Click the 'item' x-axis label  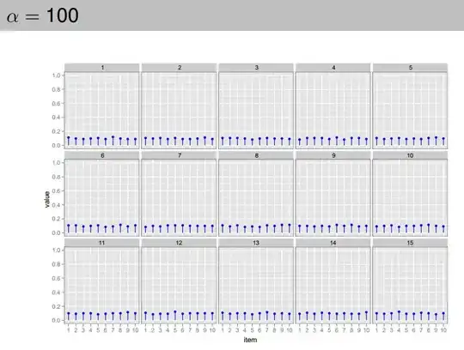point(250,340)
